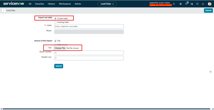Click the Update set: Default [Global] label

tap(161, 5)
